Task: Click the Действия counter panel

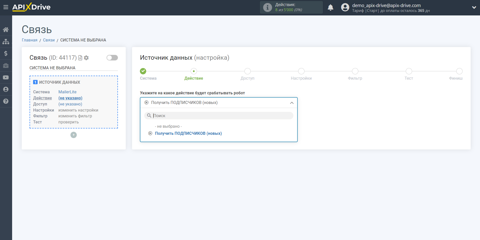Action: [291, 7]
